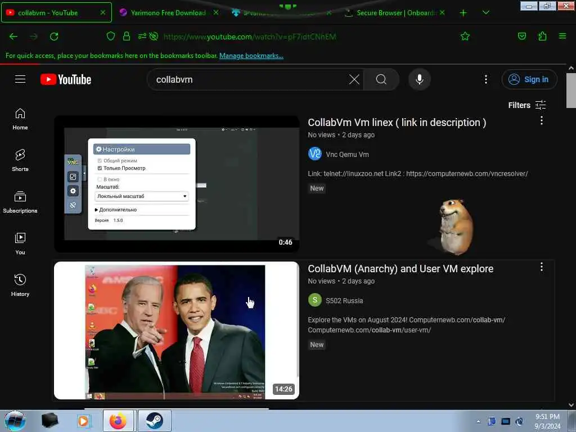Click the page vertical scrollbar thumb
Screen dimensions: 576x432
tap(571, 91)
